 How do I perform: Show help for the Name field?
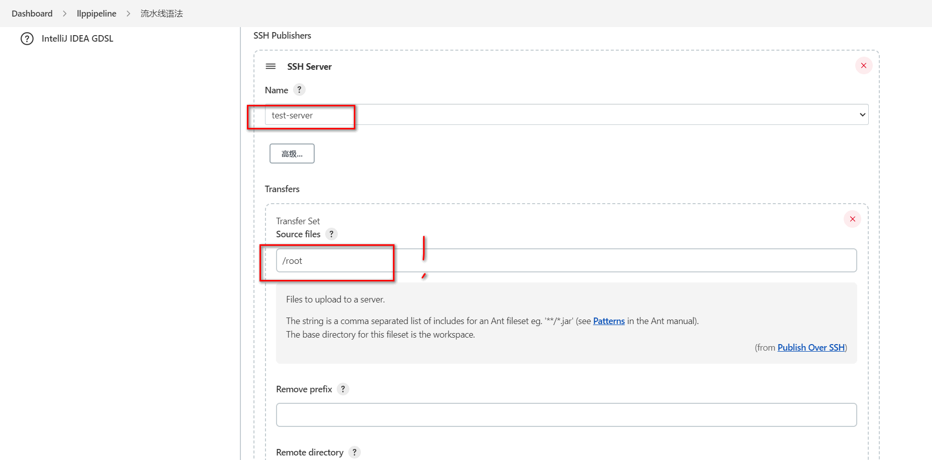(299, 90)
